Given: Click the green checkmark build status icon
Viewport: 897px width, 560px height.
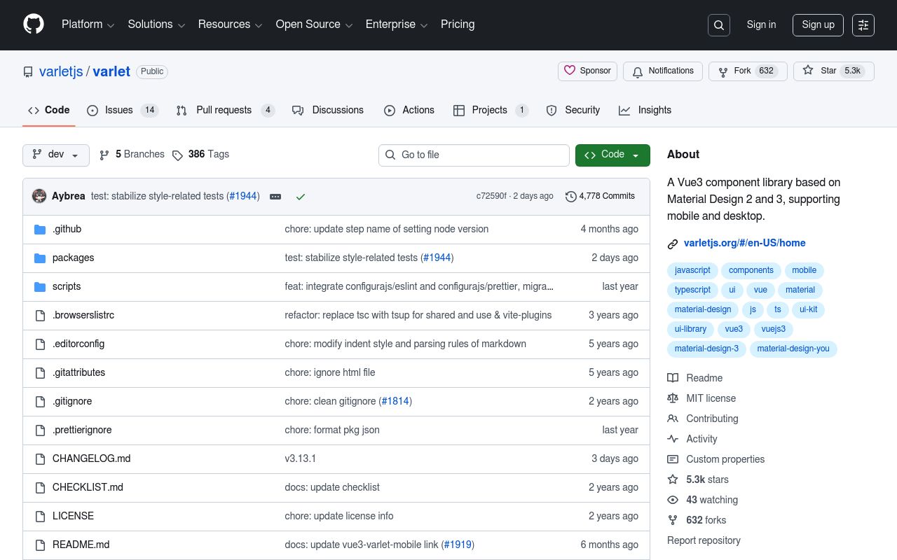Looking at the screenshot, I should tap(301, 197).
